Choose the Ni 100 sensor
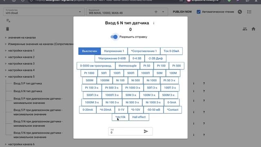 pyautogui.click(x=120, y=80)
